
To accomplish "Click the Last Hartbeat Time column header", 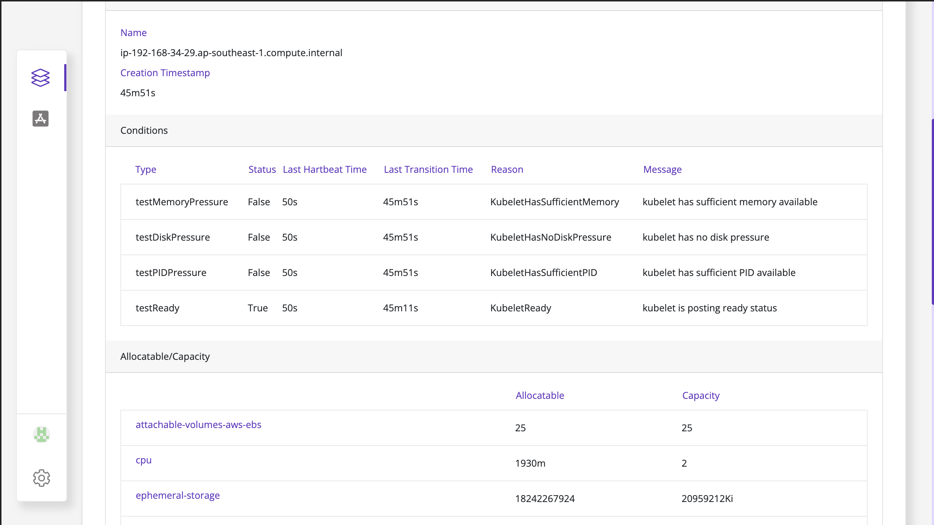I will tap(325, 170).
